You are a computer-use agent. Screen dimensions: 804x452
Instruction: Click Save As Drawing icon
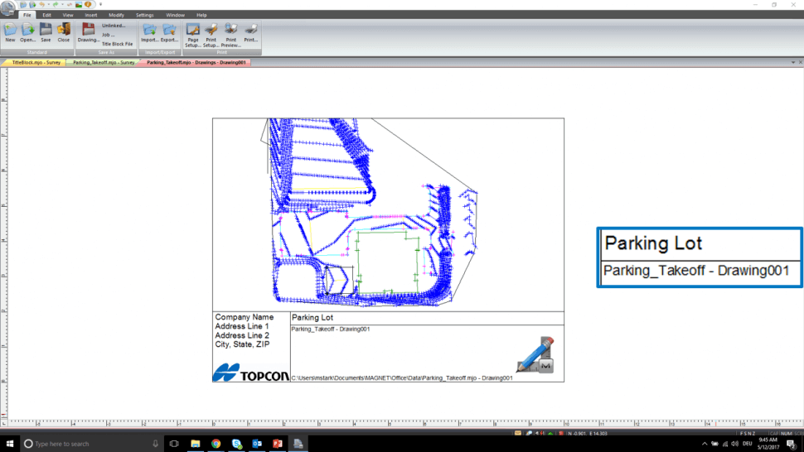[88, 30]
